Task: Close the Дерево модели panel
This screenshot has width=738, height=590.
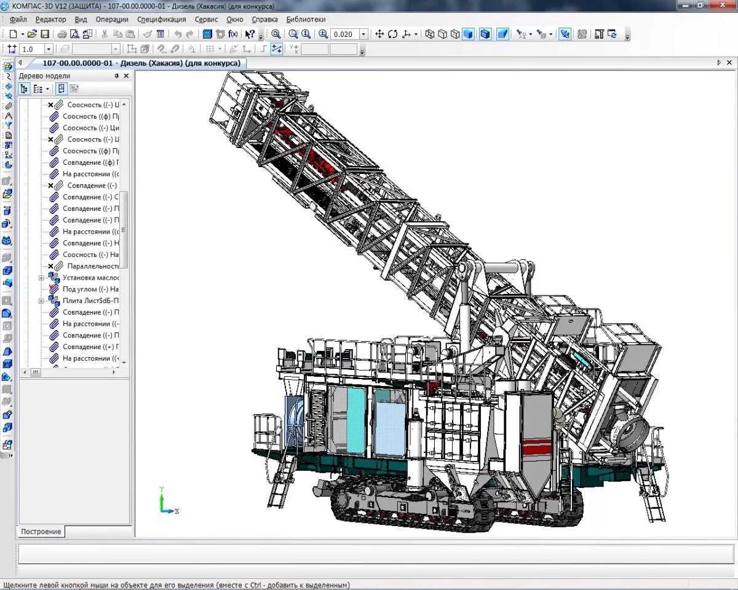Action: 126,76
